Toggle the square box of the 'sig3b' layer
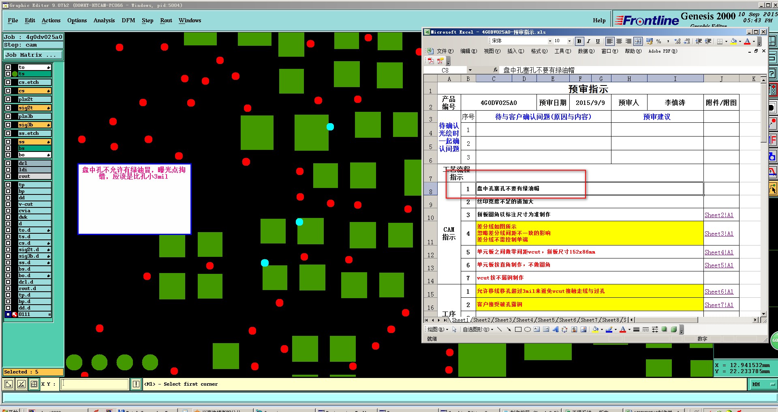Image resolution: width=778 pixels, height=412 pixels. click(x=8, y=125)
